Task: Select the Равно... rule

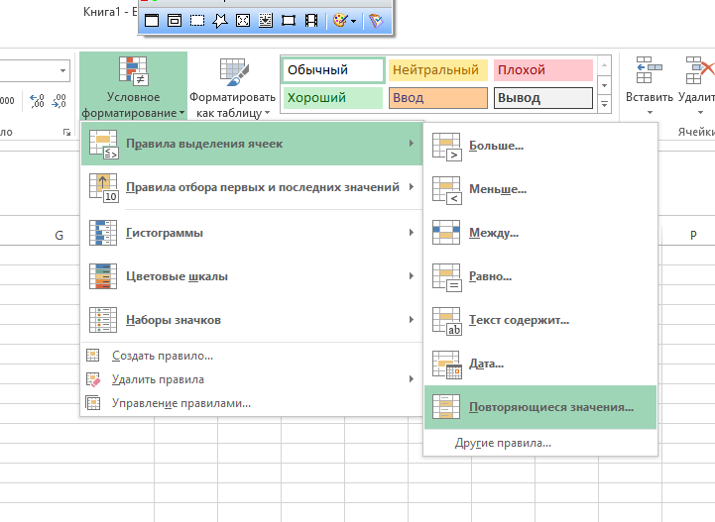Action: [x=540, y=276]
